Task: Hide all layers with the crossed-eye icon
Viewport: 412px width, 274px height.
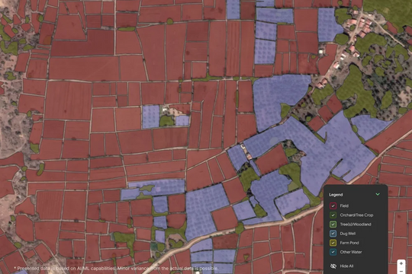Action: [x=333, y=266]
